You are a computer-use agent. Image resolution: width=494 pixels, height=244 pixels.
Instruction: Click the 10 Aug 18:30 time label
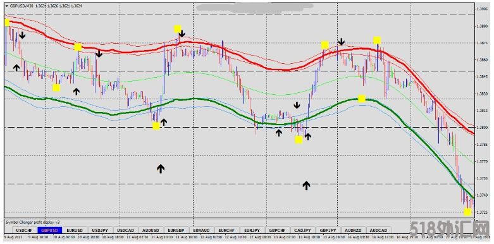(113, 236)
